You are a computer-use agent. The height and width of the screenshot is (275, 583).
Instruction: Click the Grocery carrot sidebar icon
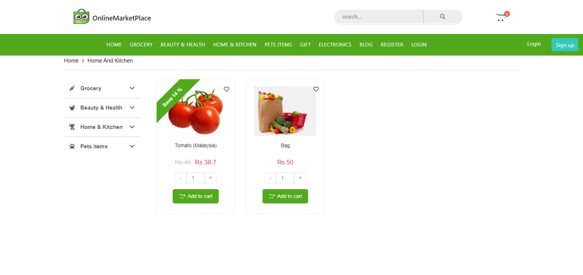tap(72, 88)
